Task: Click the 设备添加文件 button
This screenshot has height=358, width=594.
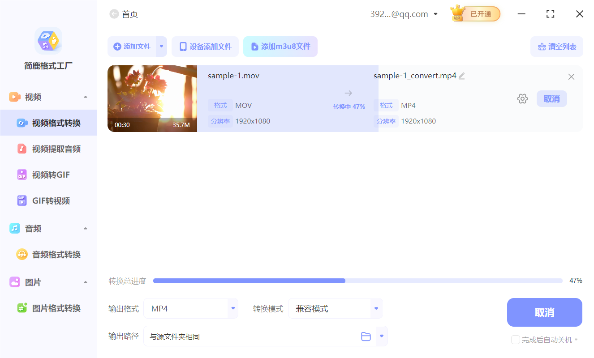Action: click(x=205, y=47)
